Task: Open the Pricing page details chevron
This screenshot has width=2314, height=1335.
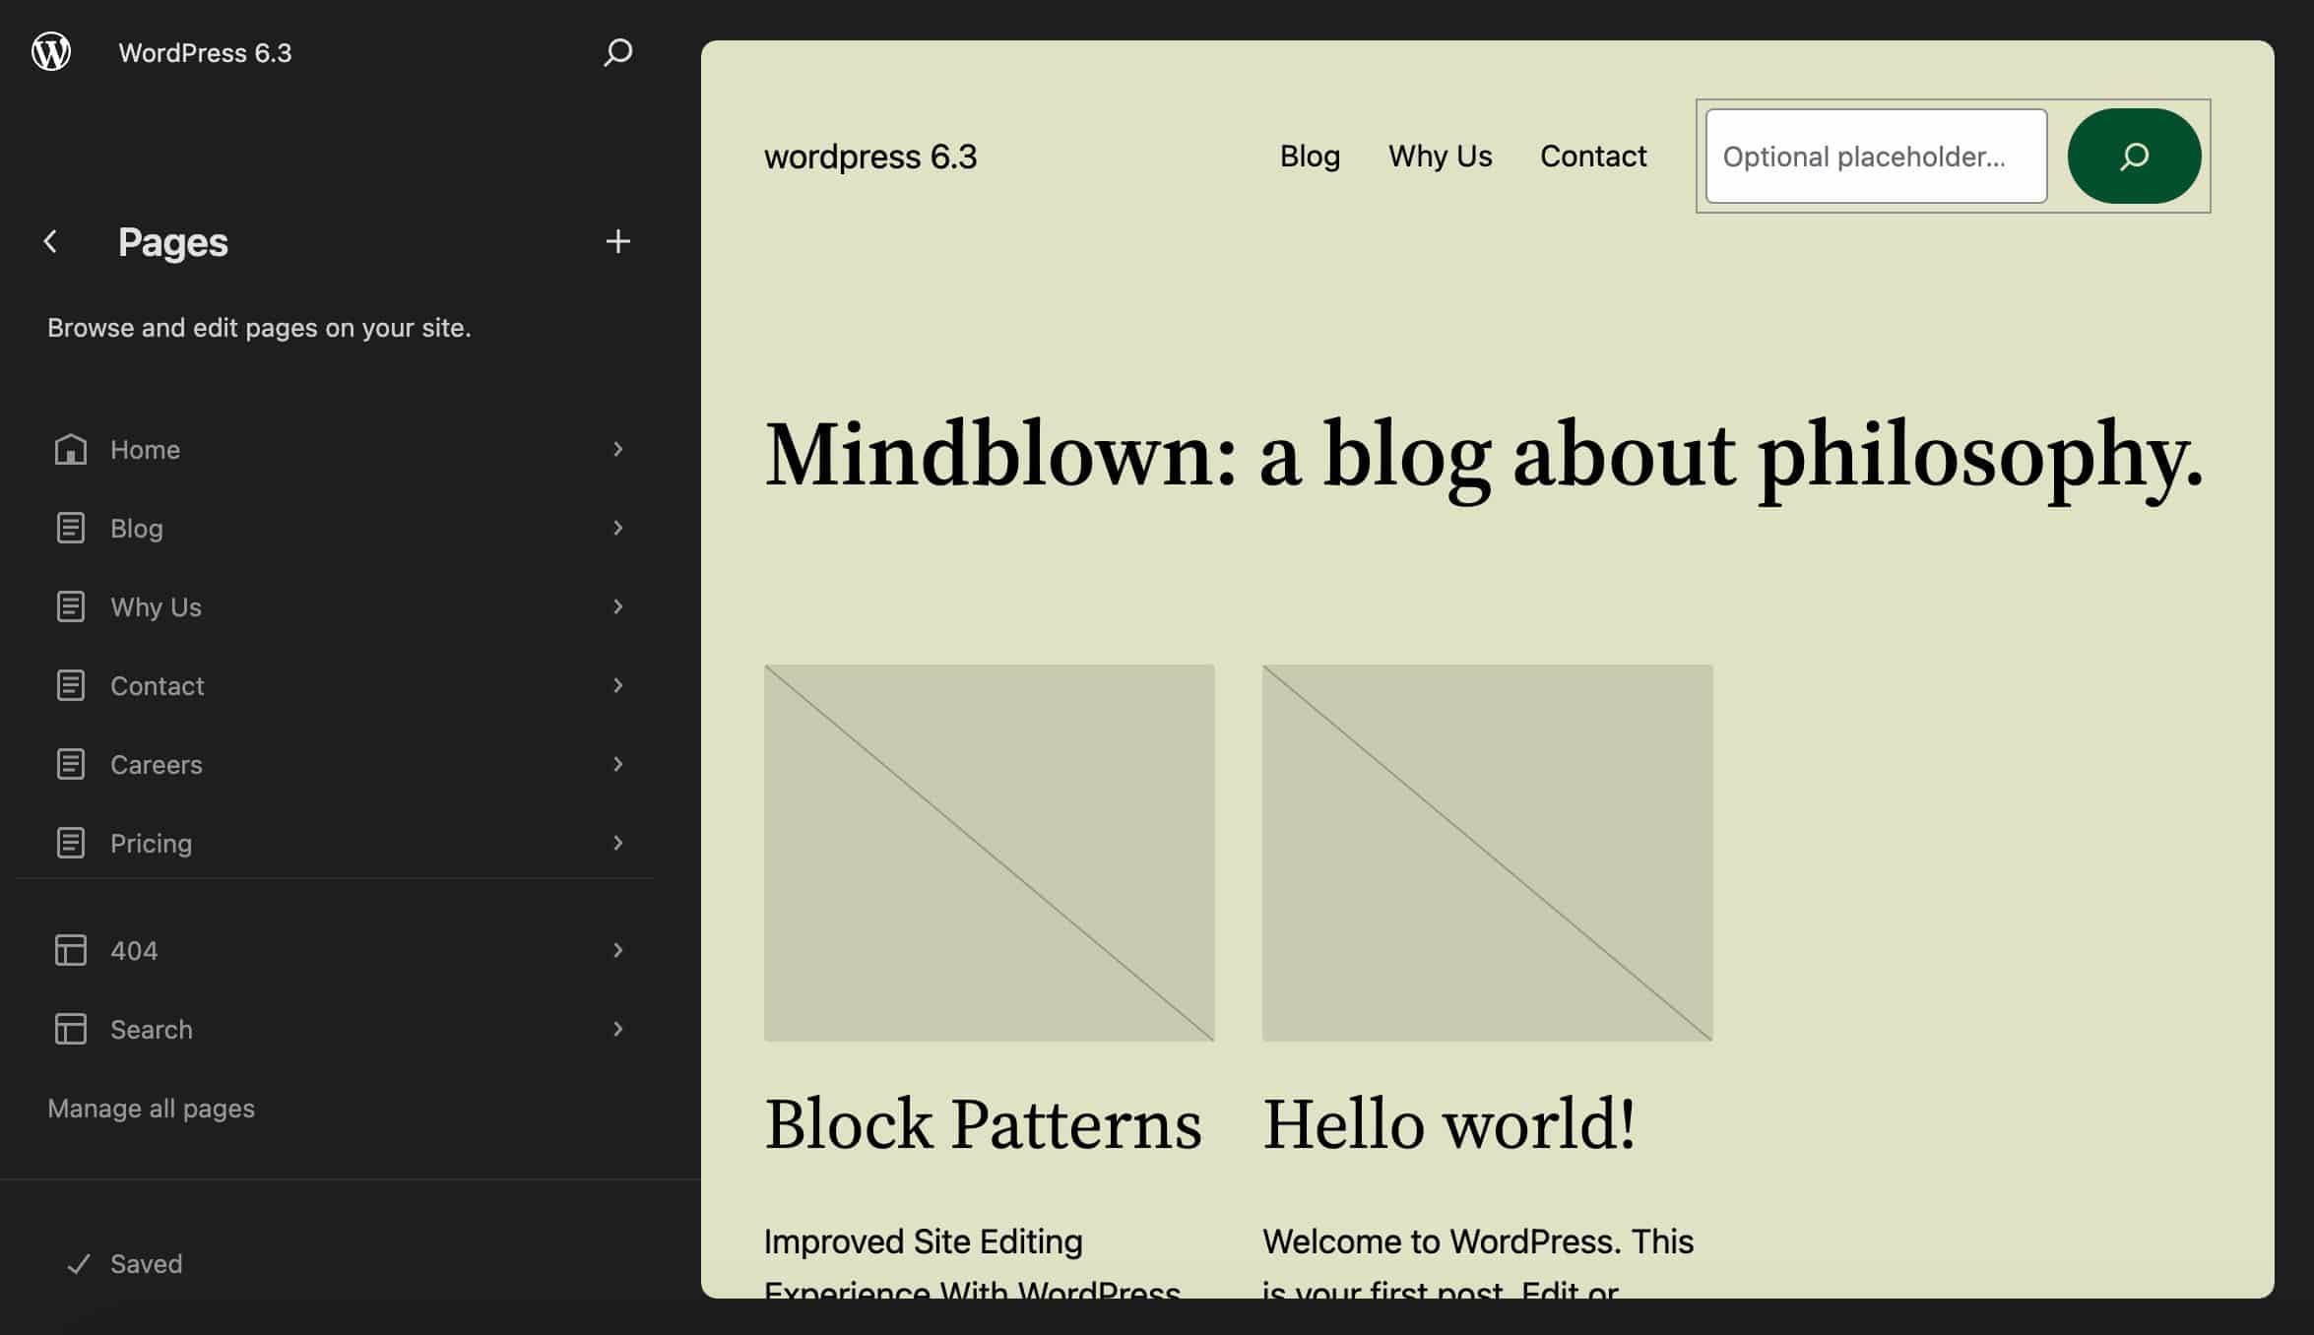Action: (617, 842)
